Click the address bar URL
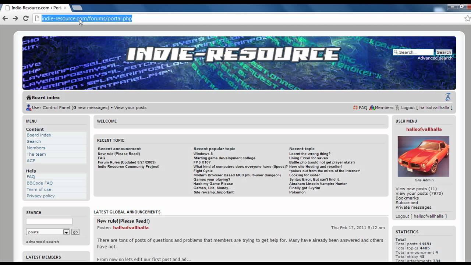This screenshot has height=265, width=471. pyautogui.click(x=86, y=18)
